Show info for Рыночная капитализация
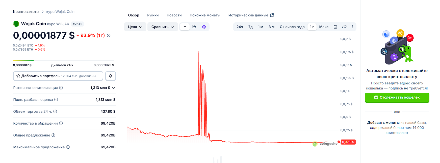Viewport: 440px width, 163px height. [x=61, y=88]
